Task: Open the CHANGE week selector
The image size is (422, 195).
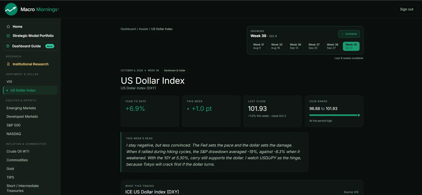Action: pos(349,34)
